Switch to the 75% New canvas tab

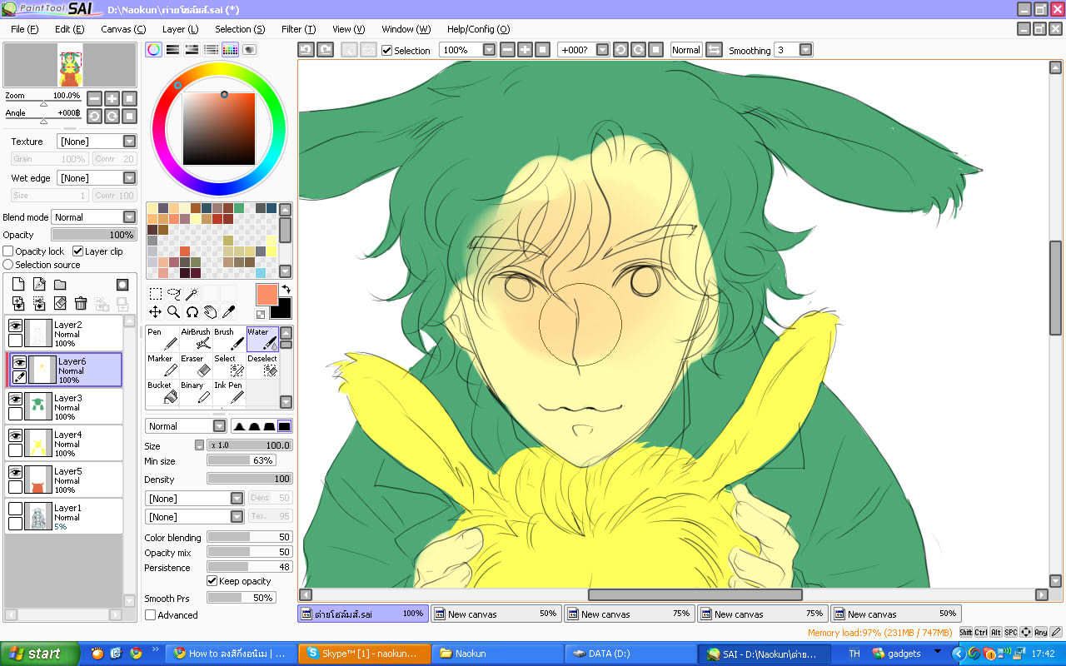(630, 614)
